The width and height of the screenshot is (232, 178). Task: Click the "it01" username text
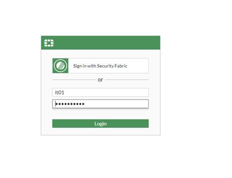[60, 92]
